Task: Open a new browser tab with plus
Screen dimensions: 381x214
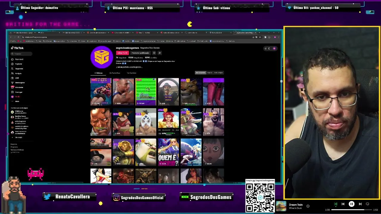Action: [259, 33]
